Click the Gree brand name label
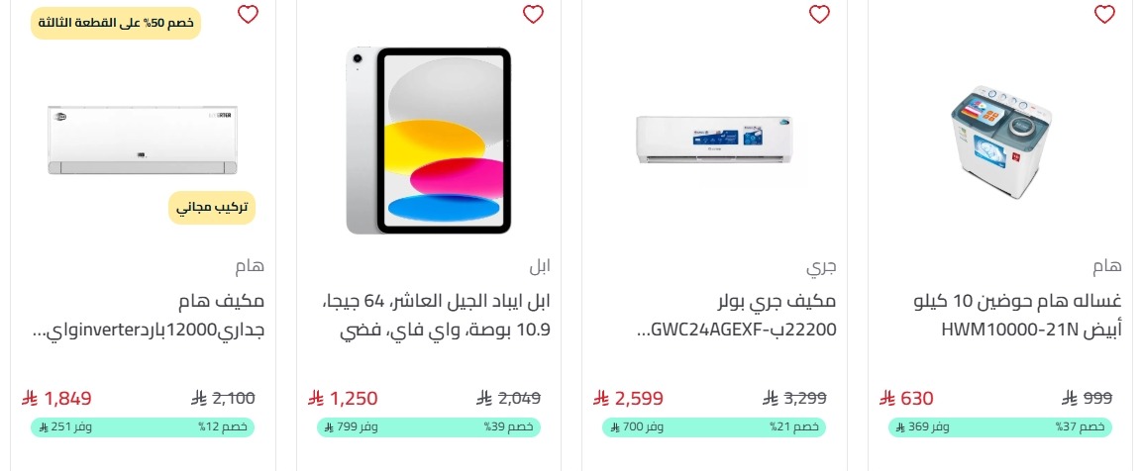 click(821, 267)
